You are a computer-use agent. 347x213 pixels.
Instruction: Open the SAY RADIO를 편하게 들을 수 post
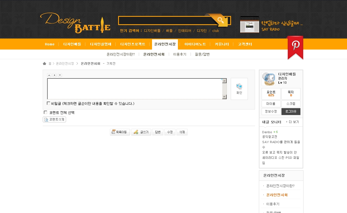coord(281,144)
